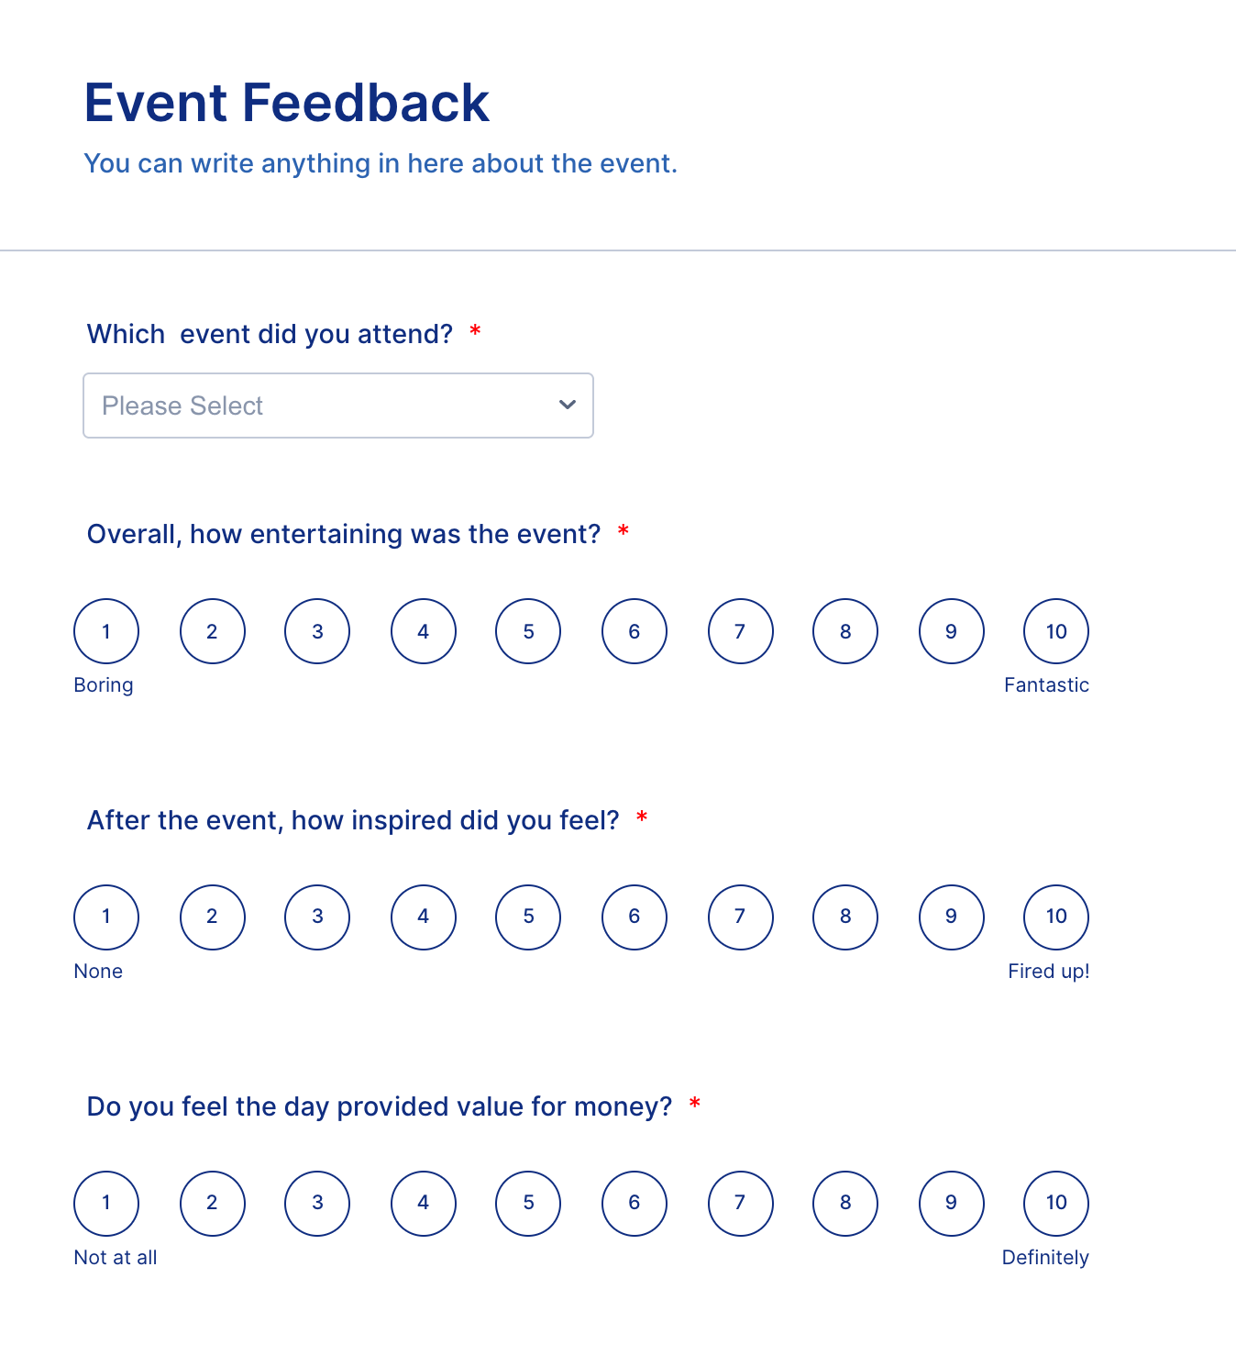
Task: Select rating 1 Boring for entertainment
Action: [105, 630]
